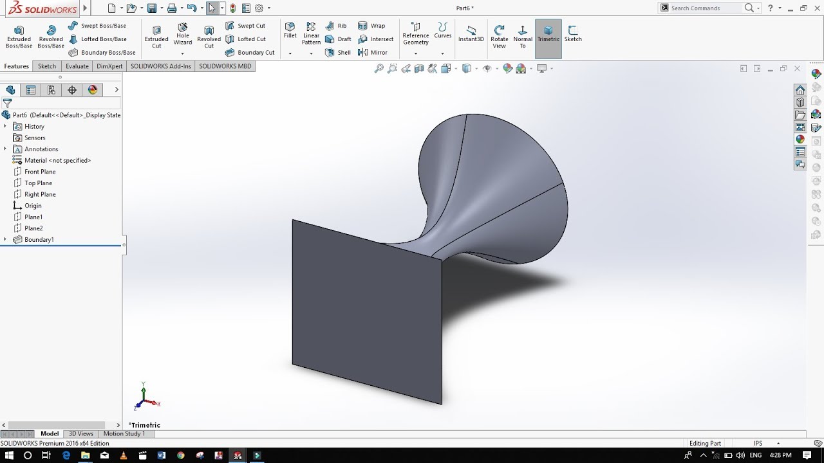Viewport: 824px width, 463px height.
Task: Open Windows Start menu
Action: tap(9, 455)
